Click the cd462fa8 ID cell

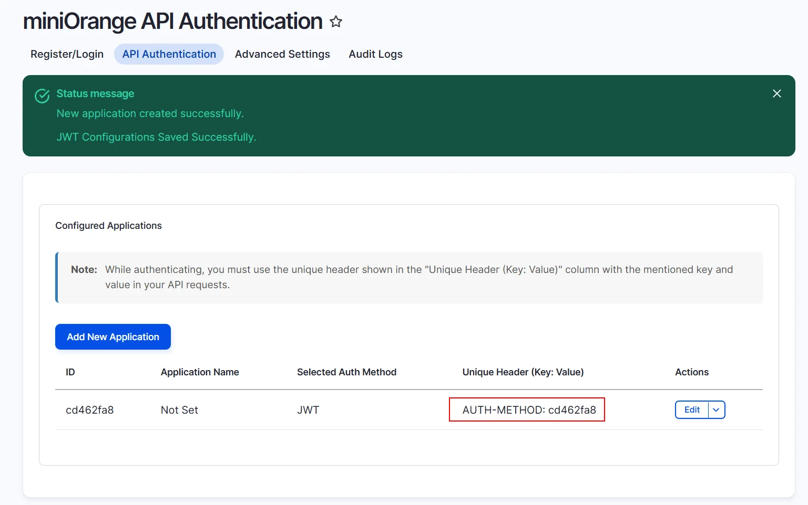click(x=90, y=410)
